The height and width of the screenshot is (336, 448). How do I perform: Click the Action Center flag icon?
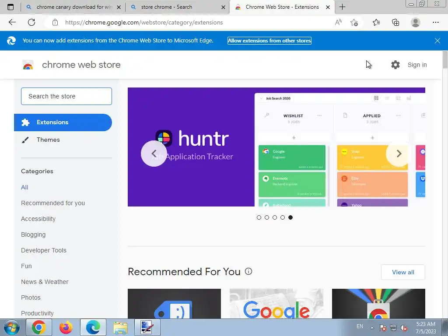pos(383,328)
